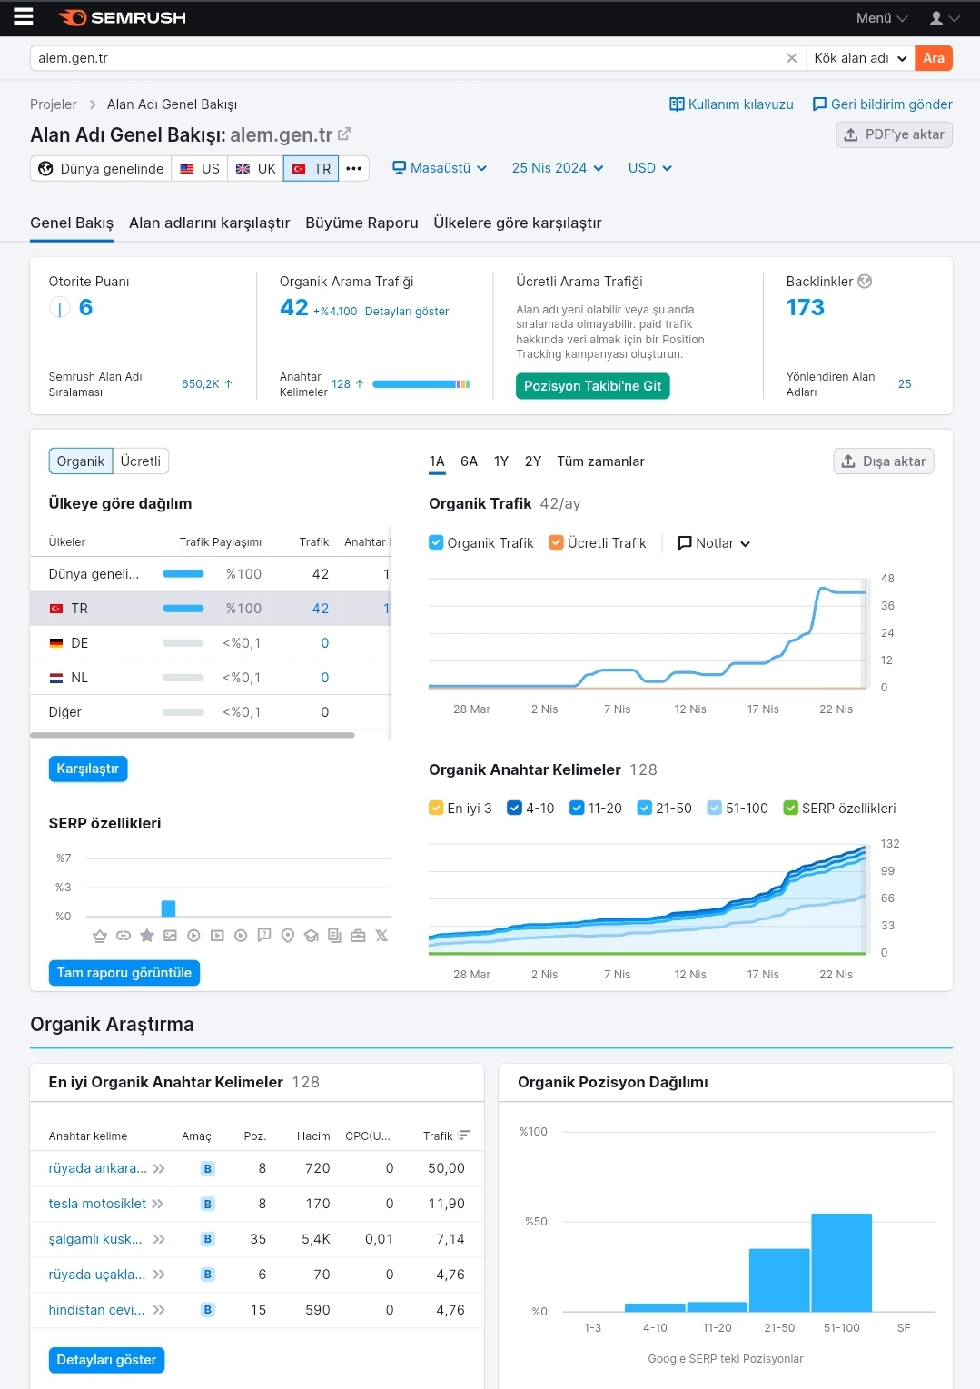Expand the Masaüstü device dropdown
This screenshot has height=1389, width=980.
440,168
